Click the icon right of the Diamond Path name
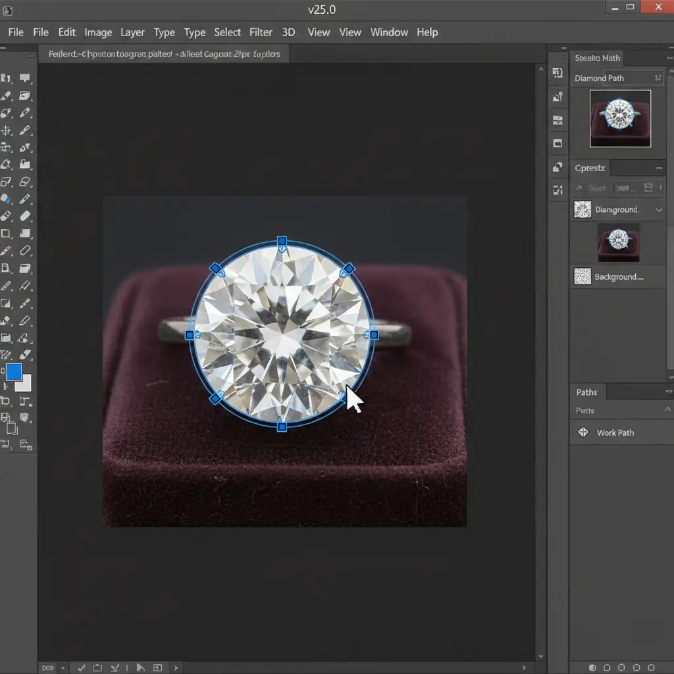Viewport: 674px width, 674px height. [658, 78]
